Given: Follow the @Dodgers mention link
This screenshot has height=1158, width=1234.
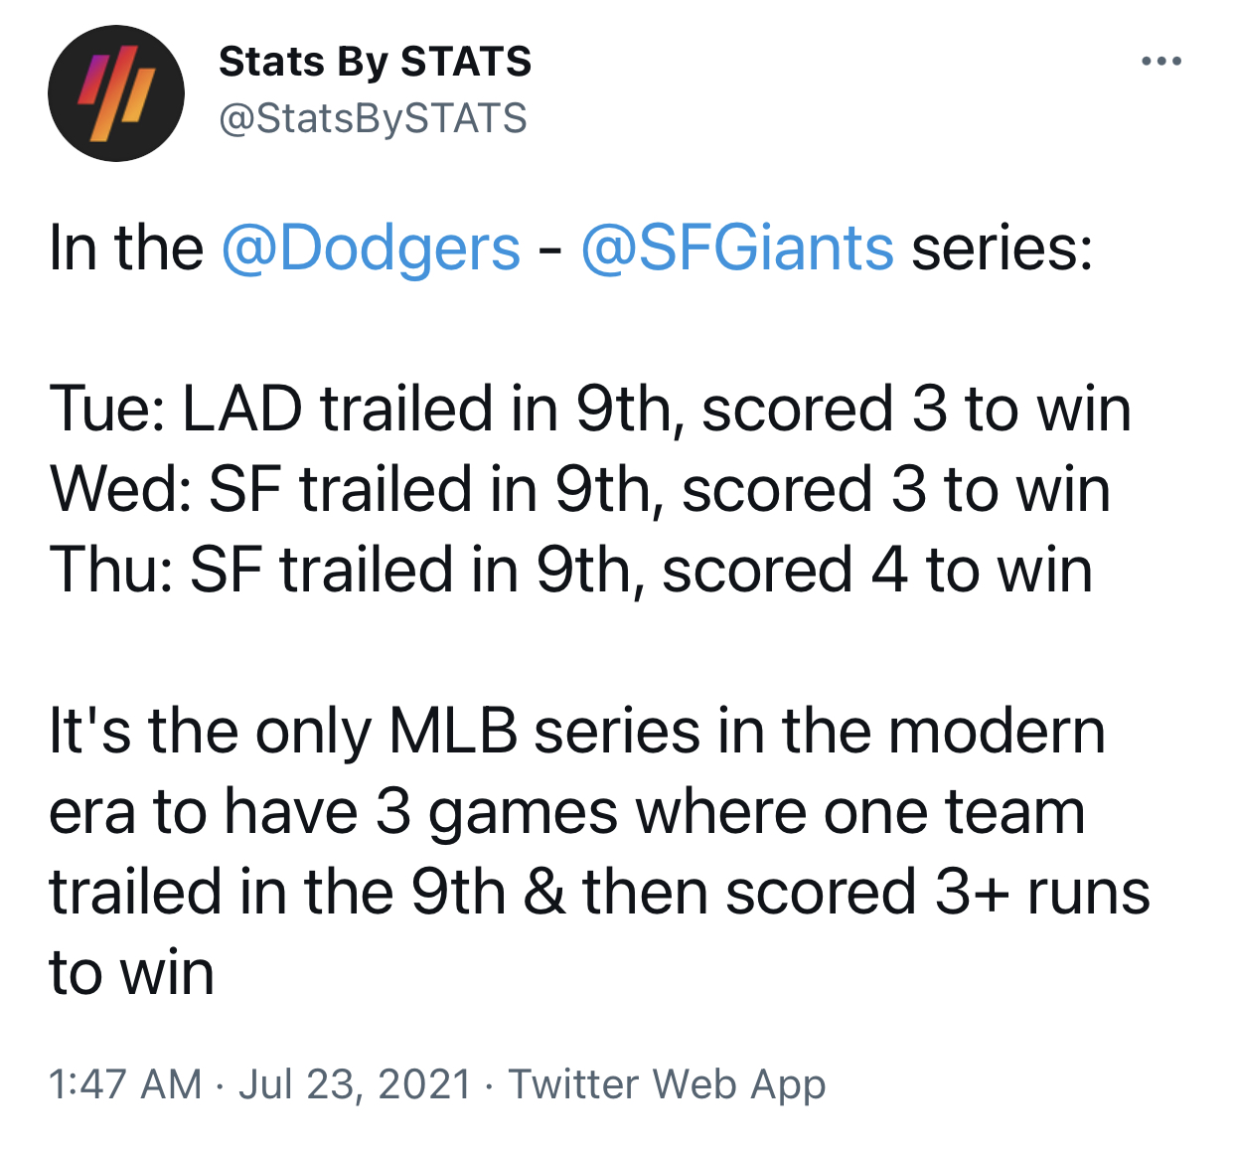Looking at the screenshot, I should (371, 248).
